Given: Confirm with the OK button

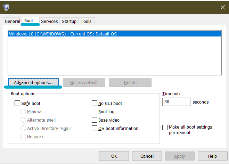Looking at the screenshot, I should 114,156.
